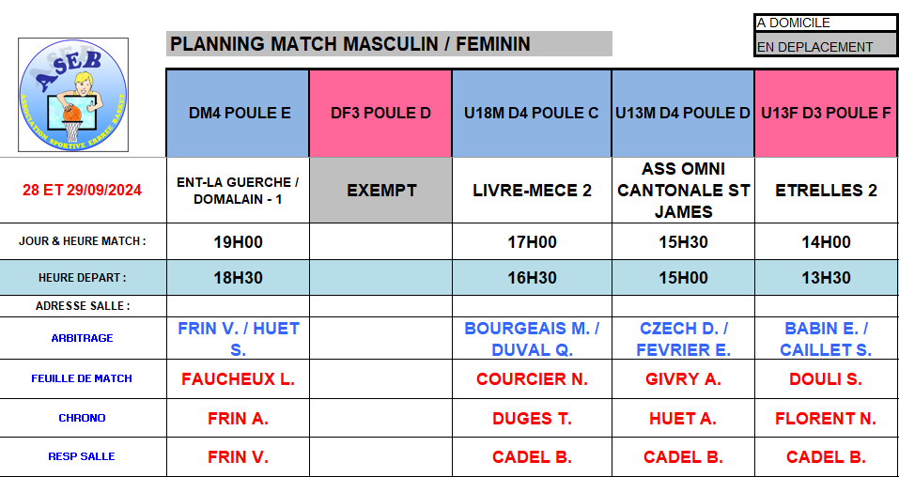The height and width of the screenshot is (477, 899).
Task: Click the LIVRE-MECE 2 opponent cell
Action: tap(532, 191)
